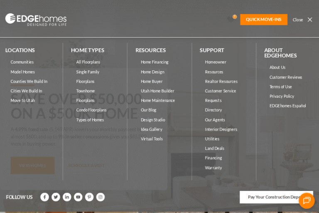Visit the LinkedIn social icon
Screen dimensions: 319x213
click(x=67, y=197)
